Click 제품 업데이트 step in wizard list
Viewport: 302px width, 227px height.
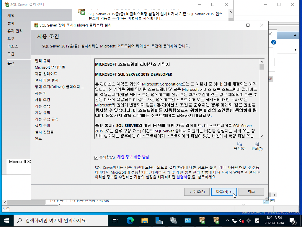click(46, 74)
